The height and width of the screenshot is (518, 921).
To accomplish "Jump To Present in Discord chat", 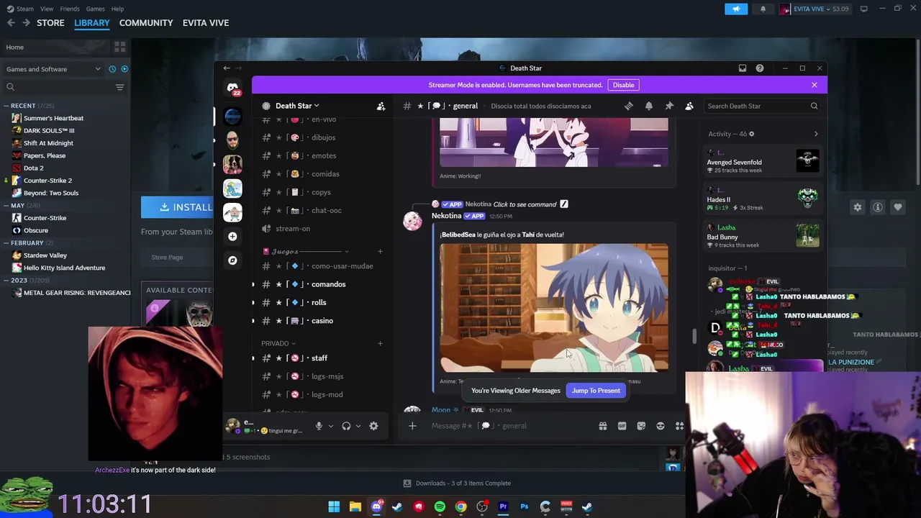I will tap(596, 391).
